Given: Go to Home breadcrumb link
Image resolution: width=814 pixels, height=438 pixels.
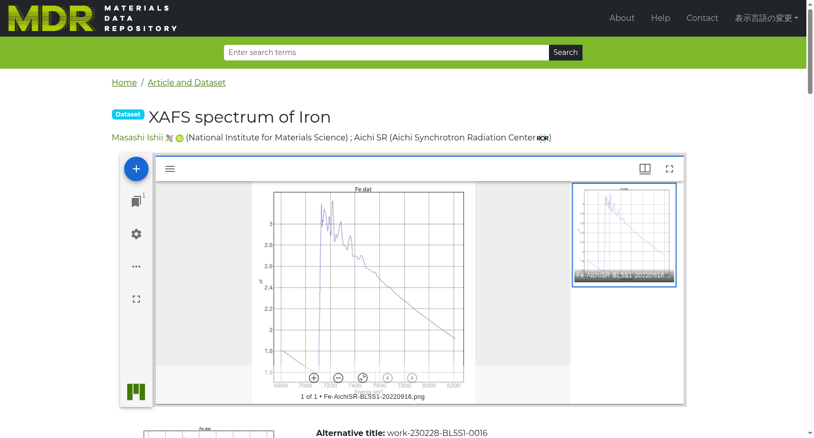Looking at the screenshot, I should point(124,82).
